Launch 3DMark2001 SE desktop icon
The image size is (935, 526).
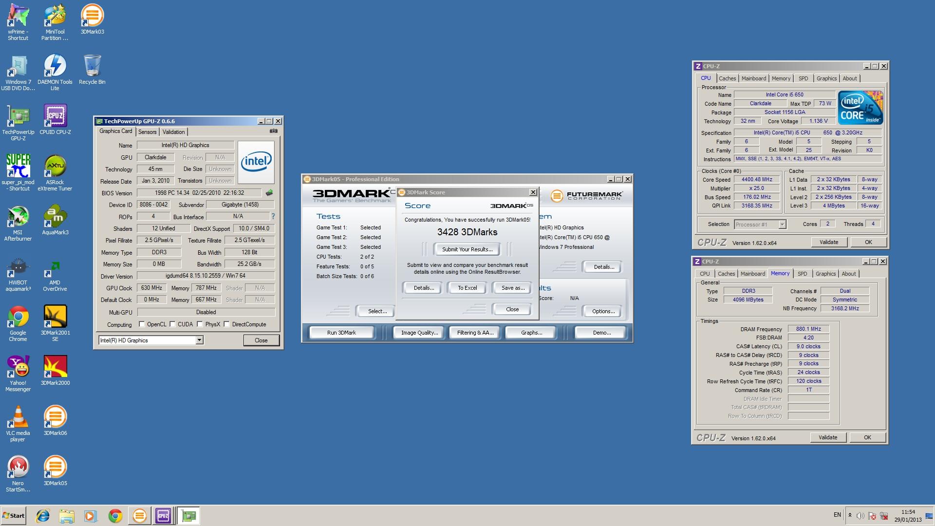tap(55, 323)
